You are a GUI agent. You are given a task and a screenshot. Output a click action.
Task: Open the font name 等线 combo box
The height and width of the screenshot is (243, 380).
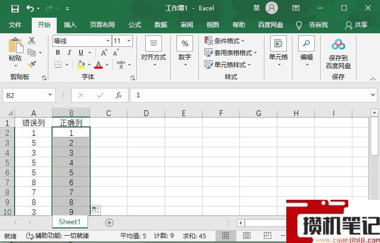coord(82,41)
